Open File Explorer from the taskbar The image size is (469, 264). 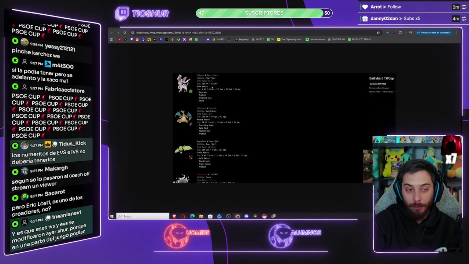point(201,216)
